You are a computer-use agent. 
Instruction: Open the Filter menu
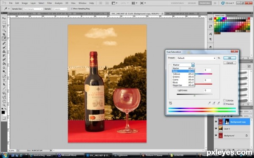click(50, 3)
